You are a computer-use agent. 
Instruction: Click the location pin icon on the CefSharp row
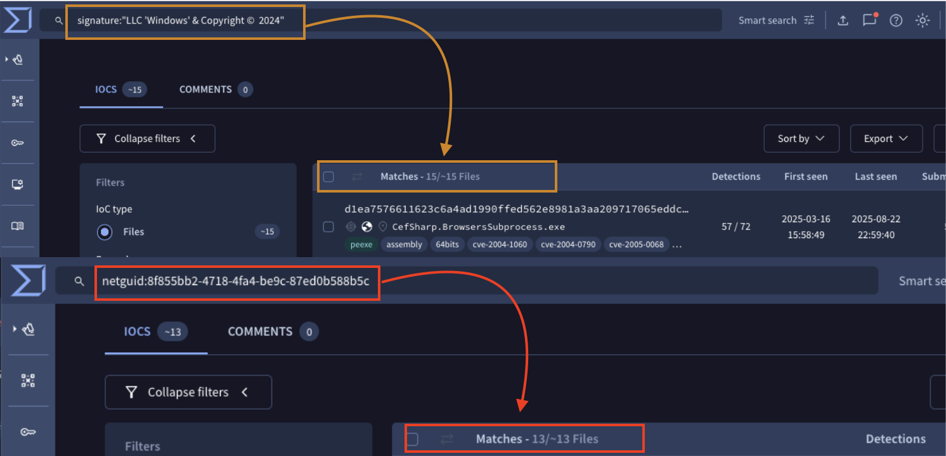pyautogui.click(x=382, y=227)
